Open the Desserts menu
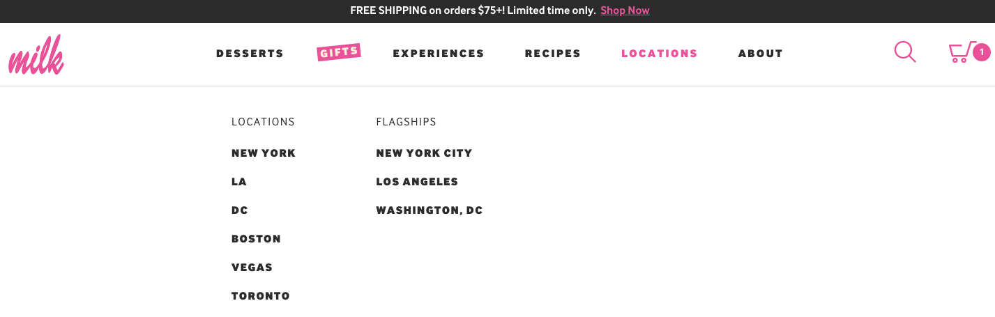995x317 pixels. coord(250,54)
